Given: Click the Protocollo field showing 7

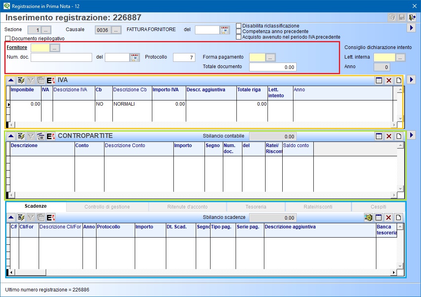Looking at the screenshot, I should tap(184, 57).
